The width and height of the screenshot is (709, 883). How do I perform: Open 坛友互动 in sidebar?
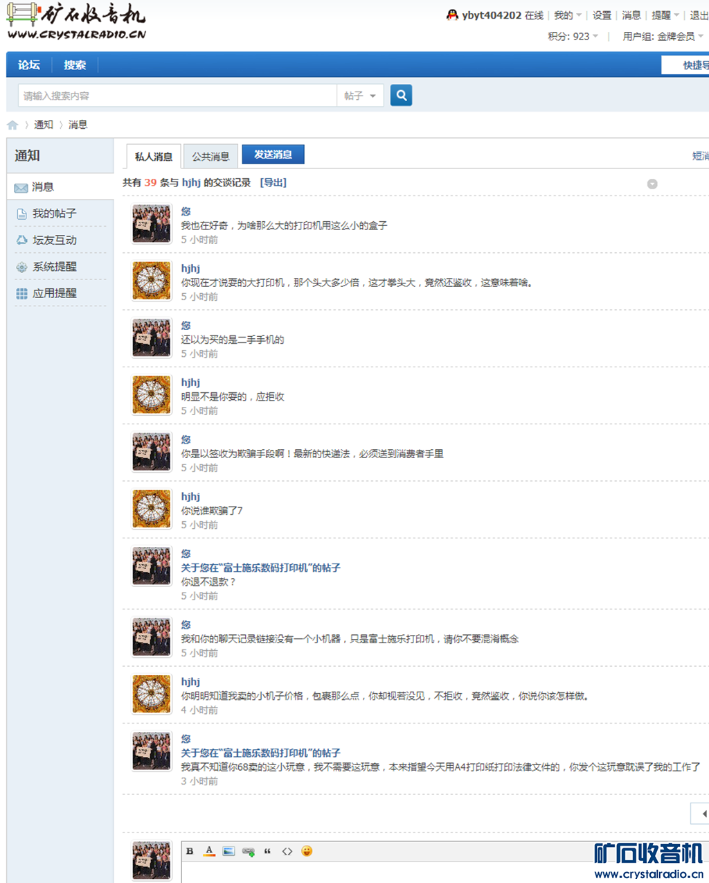(x=54, y=241)
